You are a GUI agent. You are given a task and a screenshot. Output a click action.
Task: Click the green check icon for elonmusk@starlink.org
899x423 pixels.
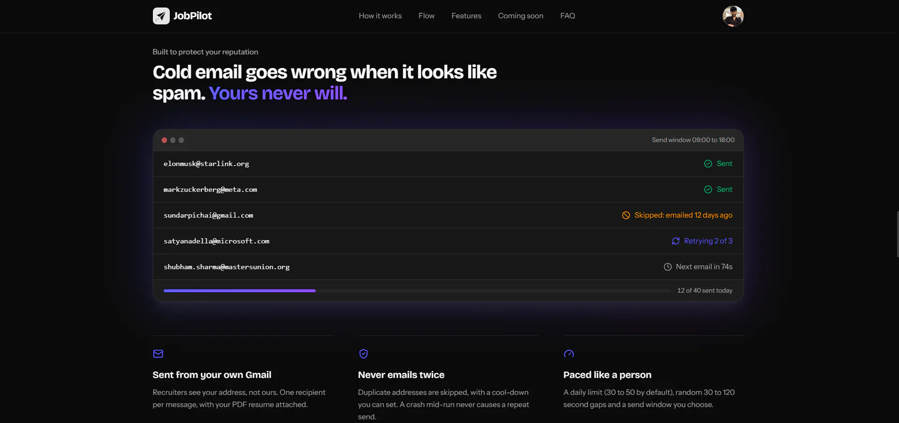708,164
